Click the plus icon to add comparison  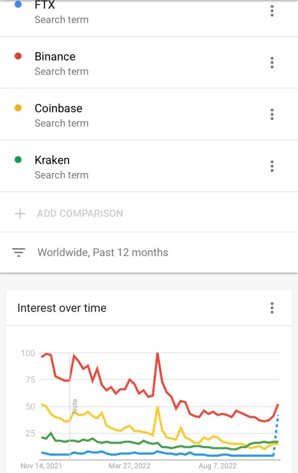pos(20,213)
